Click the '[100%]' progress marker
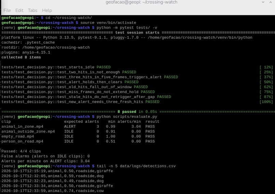 point(266,102)
